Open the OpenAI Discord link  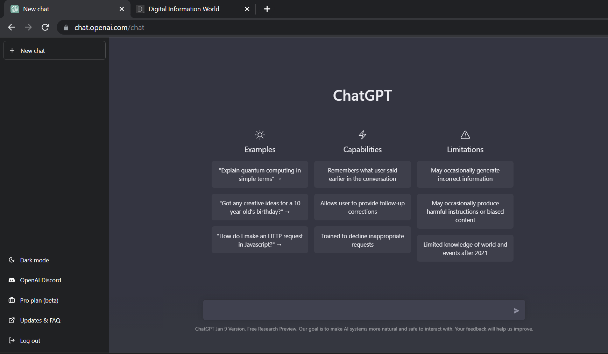click(55, 280)
